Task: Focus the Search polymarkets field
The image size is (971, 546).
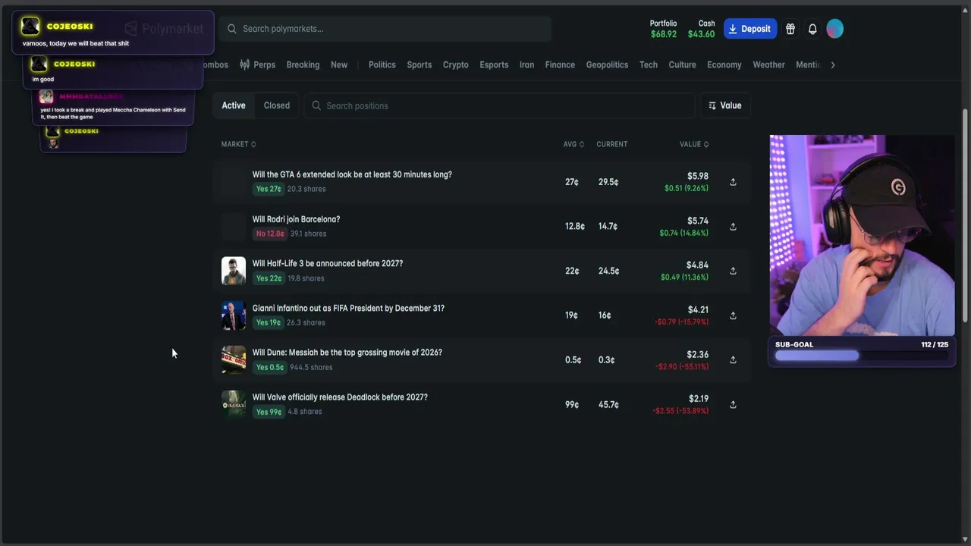Action: 386,29
